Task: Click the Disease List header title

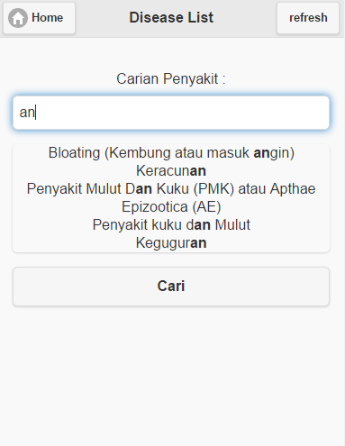Action: (x=171, y=17)
